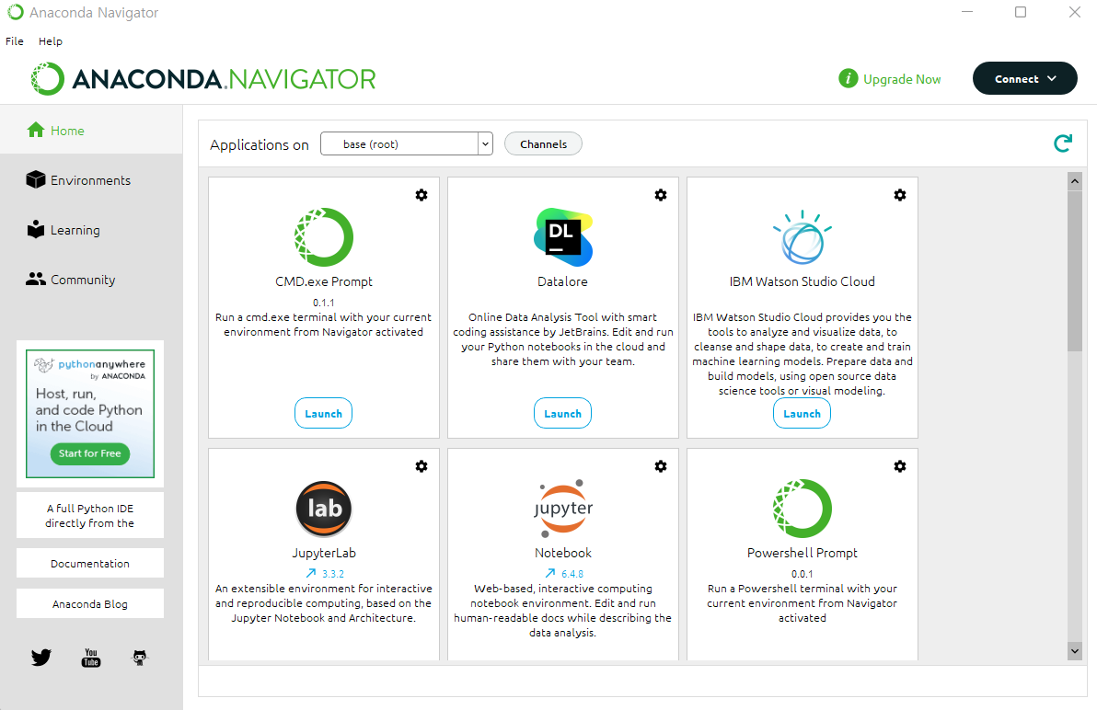Open the File menu

click(15, 41)
